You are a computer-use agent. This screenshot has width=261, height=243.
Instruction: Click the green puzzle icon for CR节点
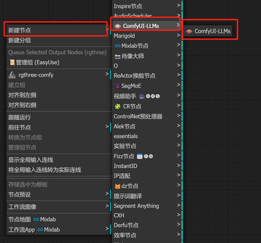coord(118,106)
